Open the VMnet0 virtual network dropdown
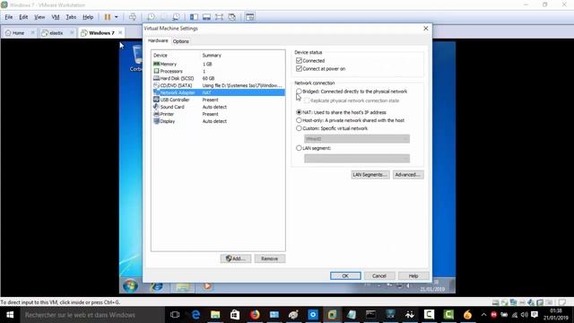 tap(357, 139)
